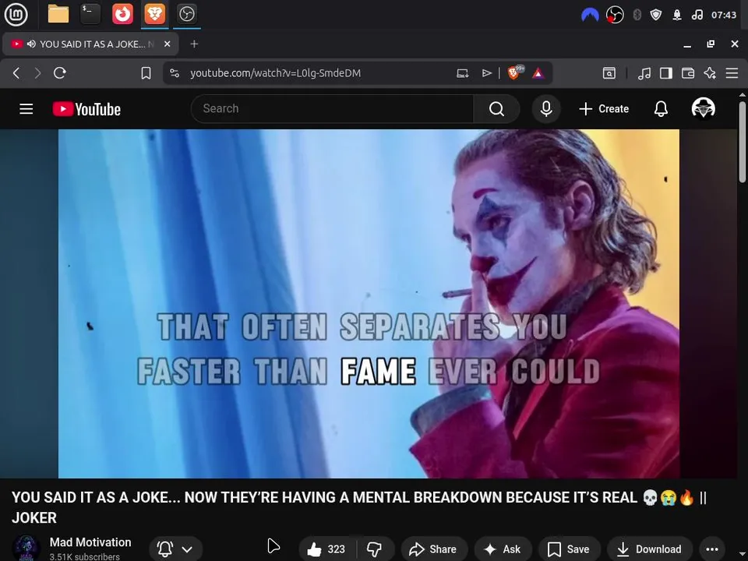The width and height of the screenshot is (748, 561).
Task: Go to the YouTube home logo
Action: point(86,109)
